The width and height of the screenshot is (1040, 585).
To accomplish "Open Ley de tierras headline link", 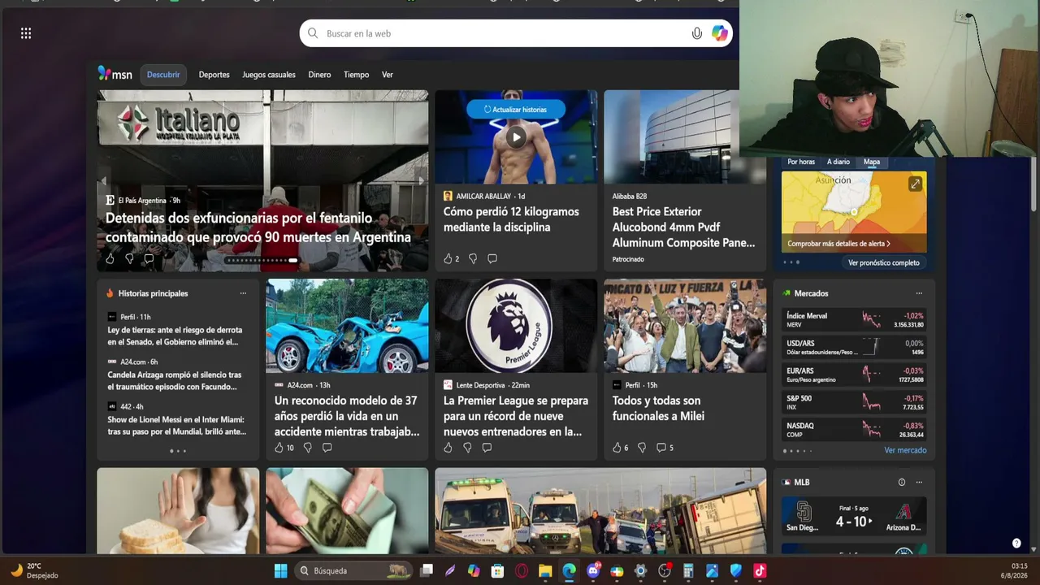I will tap(175, 336).
